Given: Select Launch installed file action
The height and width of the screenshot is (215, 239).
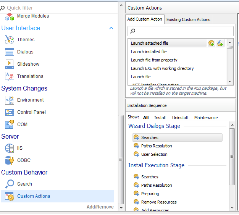Looking at the screenshot, I should pyautogui.click(x=149, y=52).
